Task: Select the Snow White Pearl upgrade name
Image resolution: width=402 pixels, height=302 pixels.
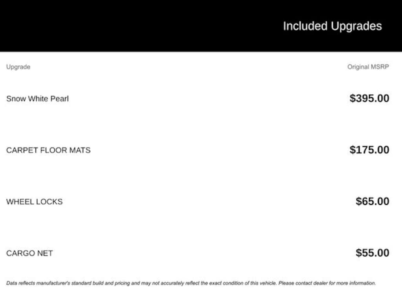Action: [37, 99]
